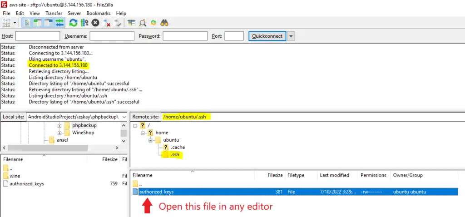Select remote home folder
The image size is (465, 217).
(162, 133)
